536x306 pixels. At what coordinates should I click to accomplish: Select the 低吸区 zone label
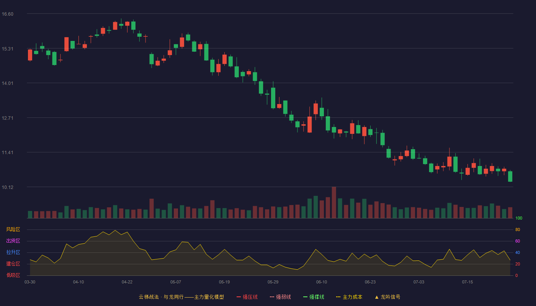pos(13,275)
